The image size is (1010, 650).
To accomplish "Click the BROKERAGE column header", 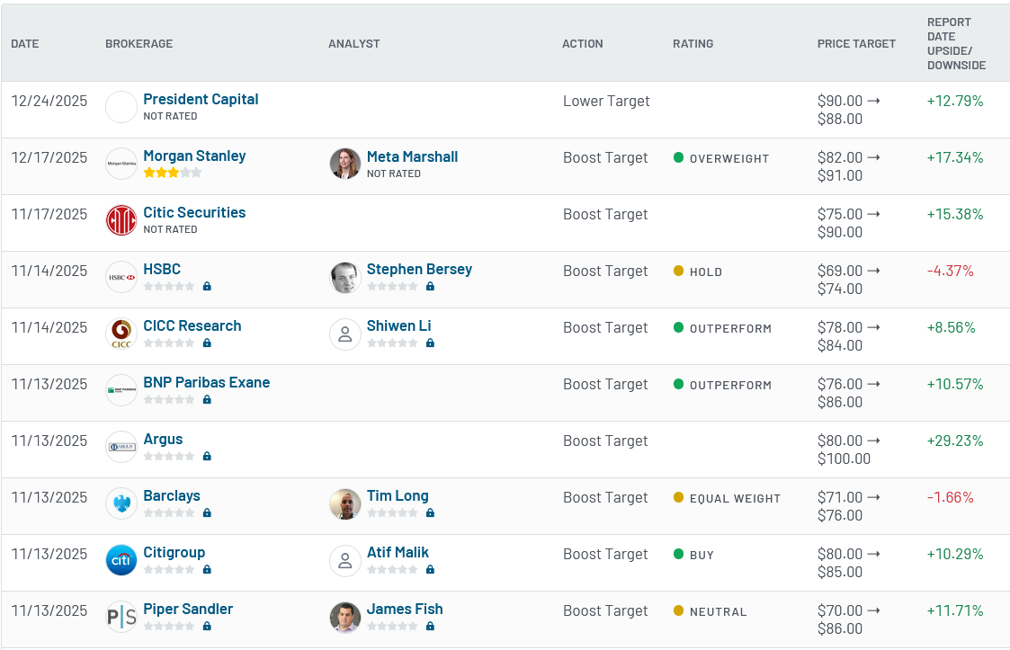I will [x=139, y=44].
